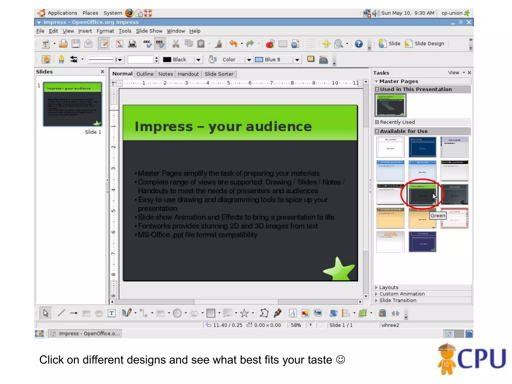Select the Callouts shape tool
The height and width of the screenshot is (384, 512).
[227, 313]
